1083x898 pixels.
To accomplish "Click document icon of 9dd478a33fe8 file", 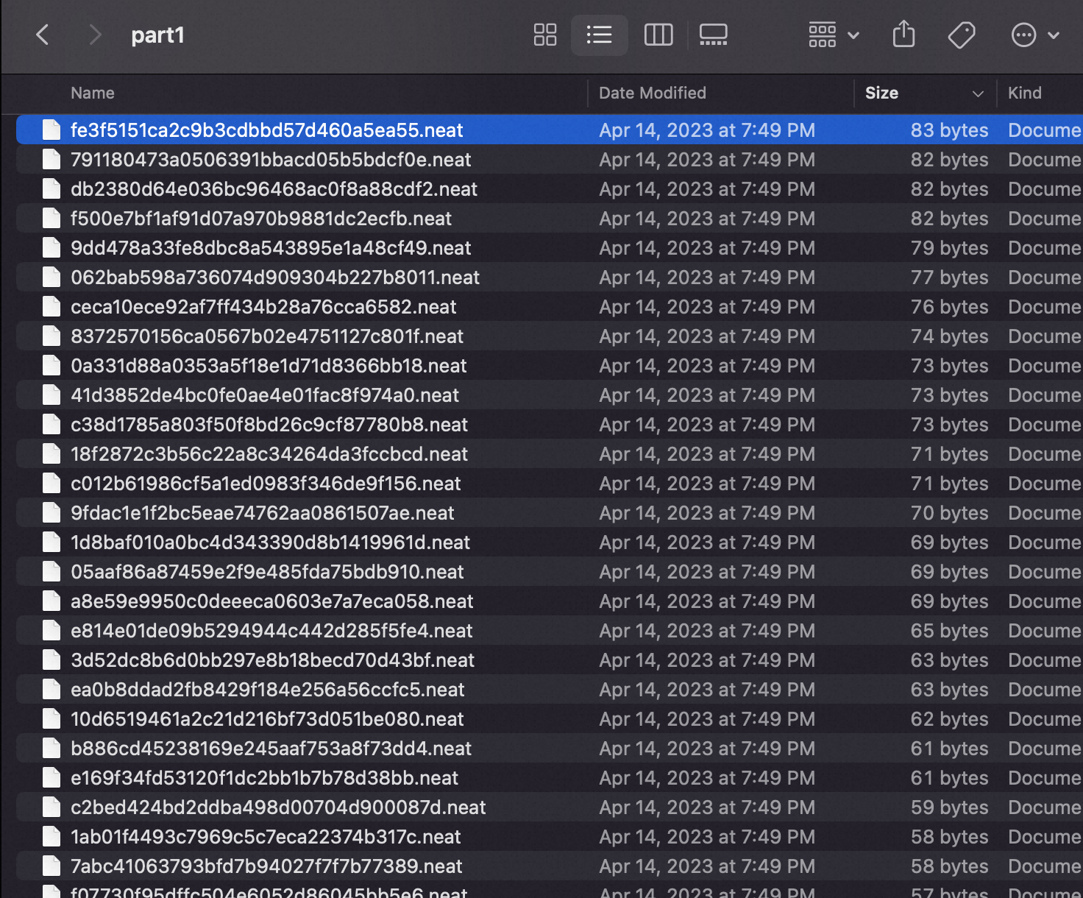I will click(52, 247).
